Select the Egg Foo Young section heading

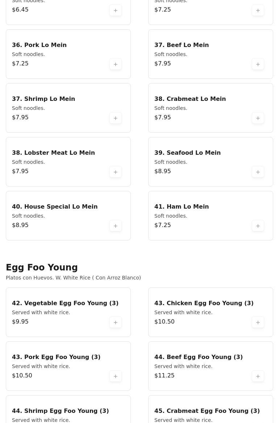point(42,268)
